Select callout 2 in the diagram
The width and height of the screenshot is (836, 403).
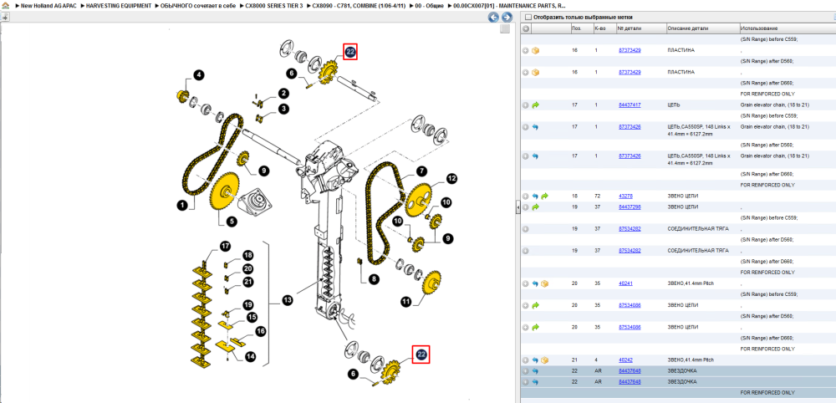coord(283,94)
